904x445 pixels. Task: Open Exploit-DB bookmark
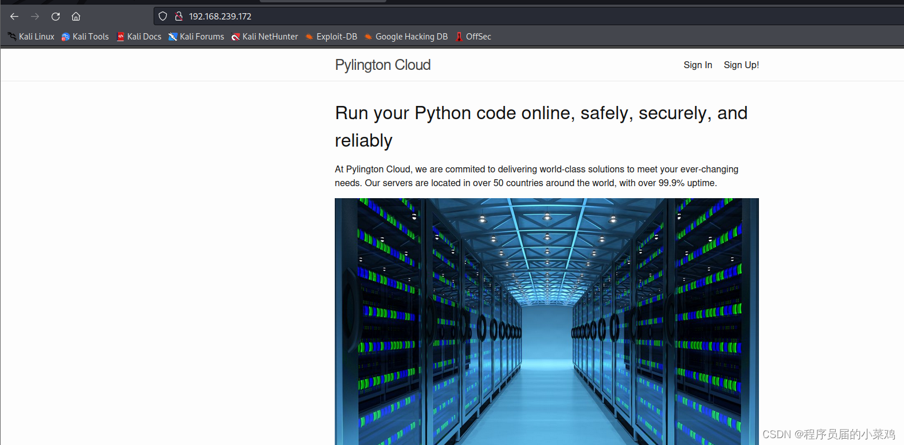coord(331,37)
